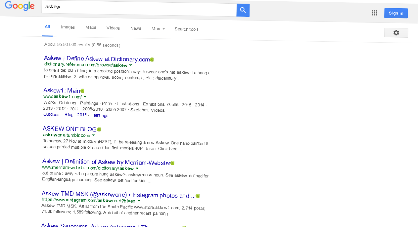Switch to the News tab
The width and height of the screenshot is (418, 227).
(x=136, y=28)
